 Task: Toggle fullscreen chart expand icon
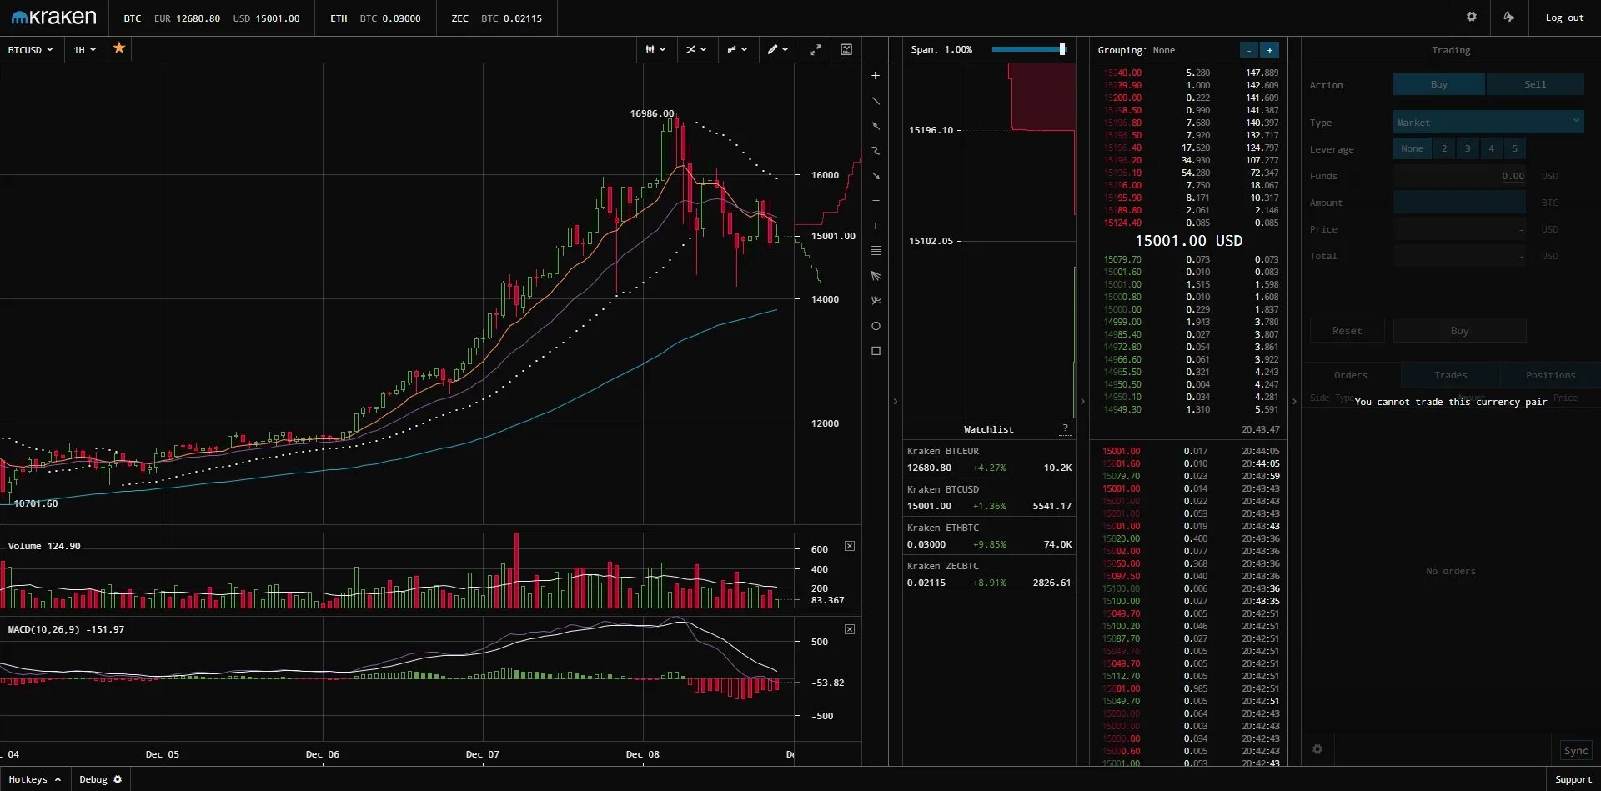click(816, 50)
